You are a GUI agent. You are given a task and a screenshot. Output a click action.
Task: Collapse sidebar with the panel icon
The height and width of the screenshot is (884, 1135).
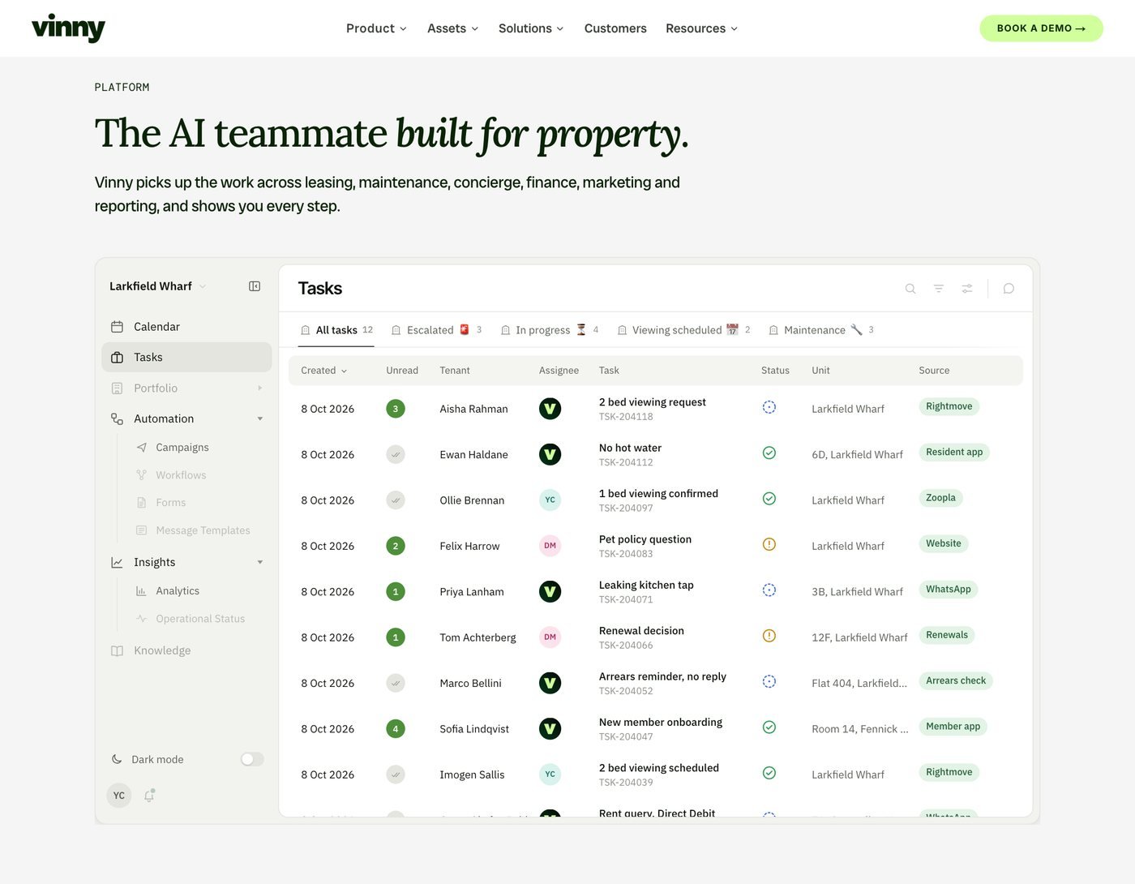255,286
